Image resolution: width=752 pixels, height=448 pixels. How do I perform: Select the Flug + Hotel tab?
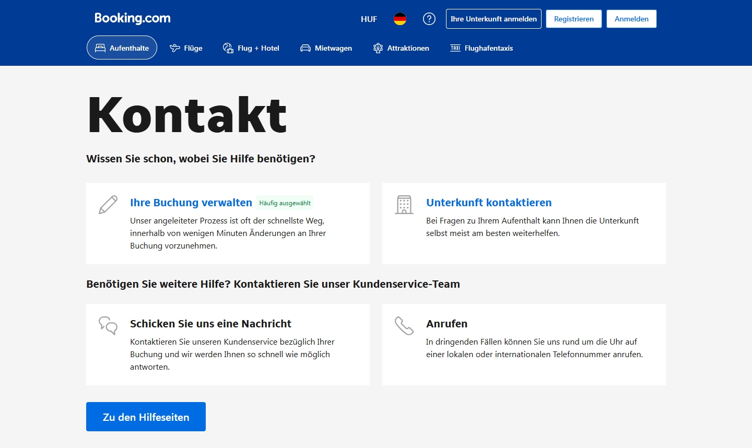pyautogui.click(x=251, y=48)
